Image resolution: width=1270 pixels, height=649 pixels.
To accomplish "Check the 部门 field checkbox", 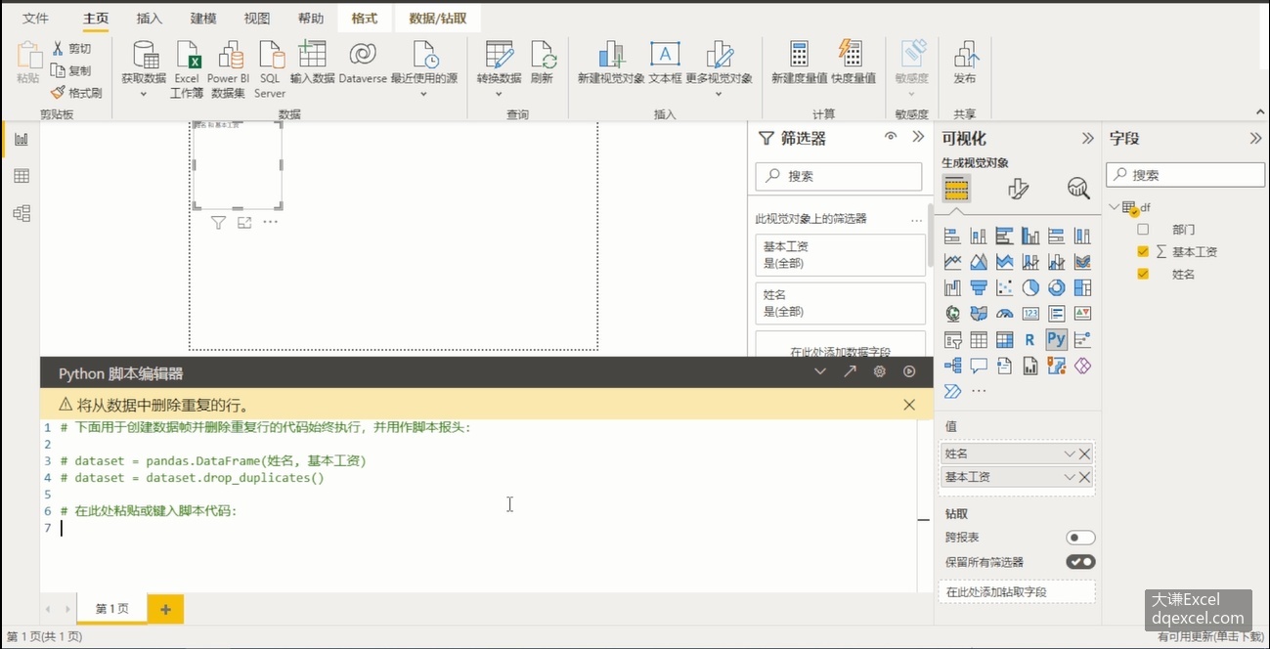I will [x=1143, y=230].
